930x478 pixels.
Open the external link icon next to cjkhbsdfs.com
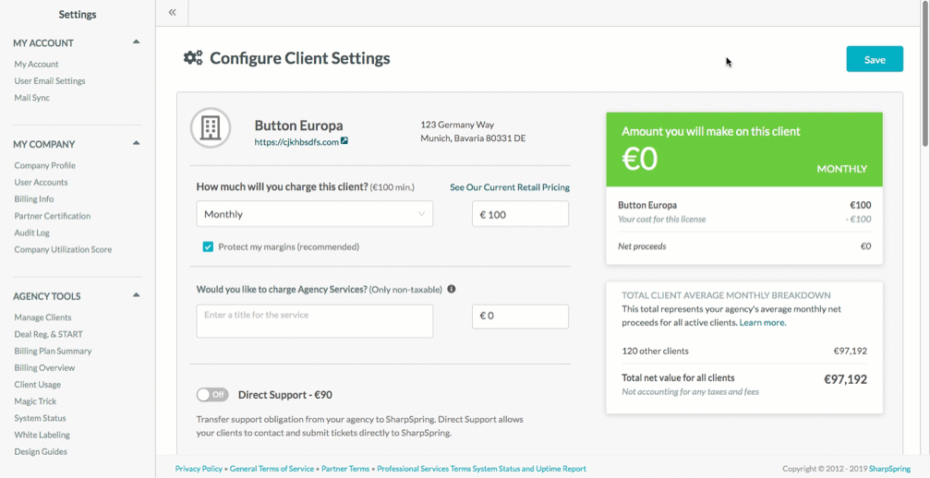click(x=344, y=141)
